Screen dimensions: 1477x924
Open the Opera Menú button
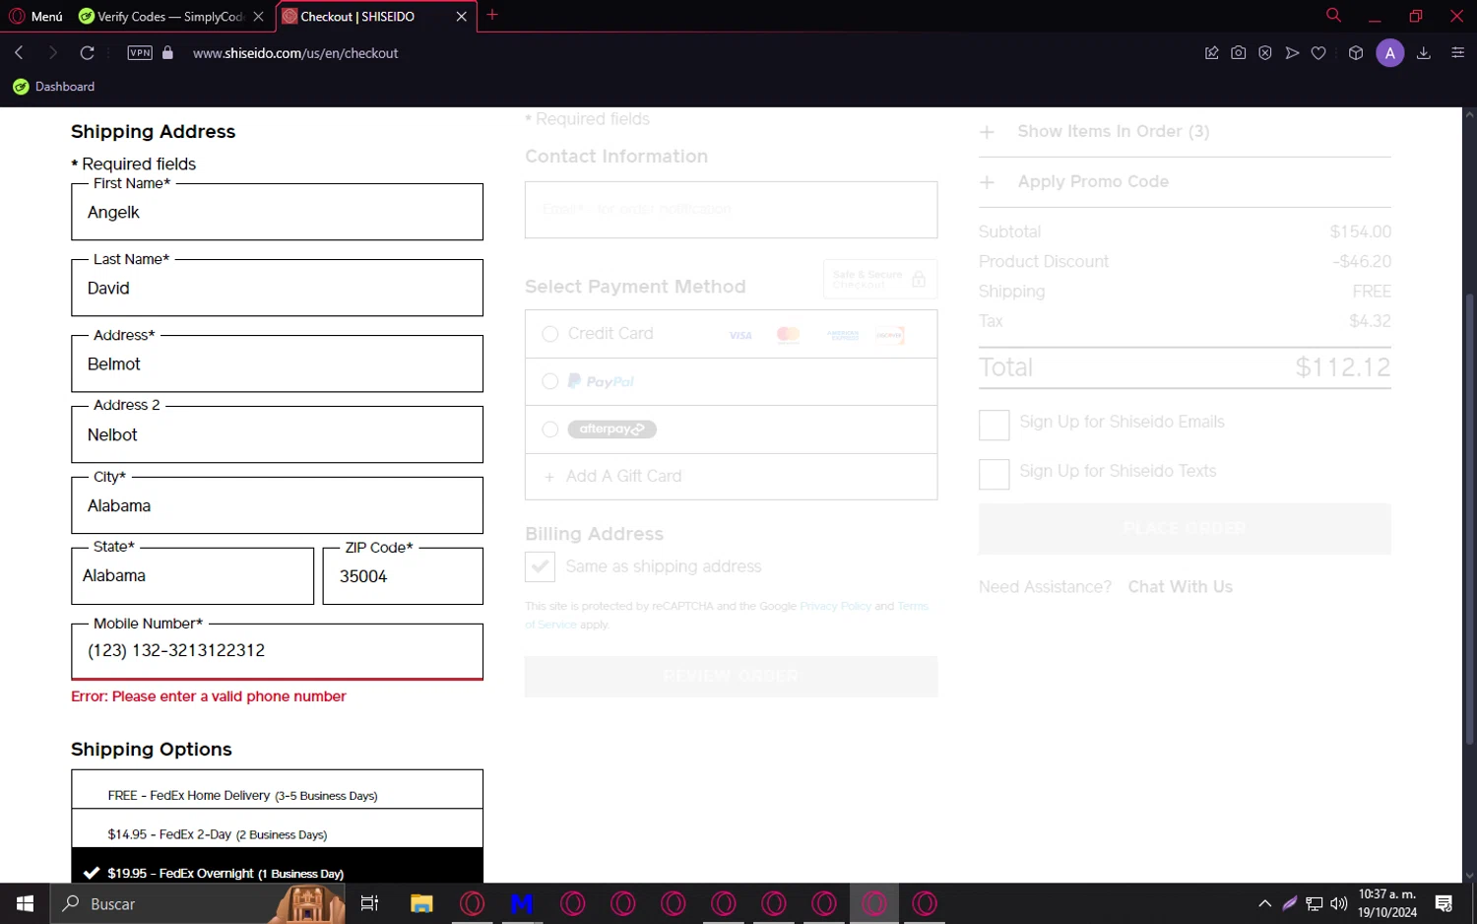36,16
